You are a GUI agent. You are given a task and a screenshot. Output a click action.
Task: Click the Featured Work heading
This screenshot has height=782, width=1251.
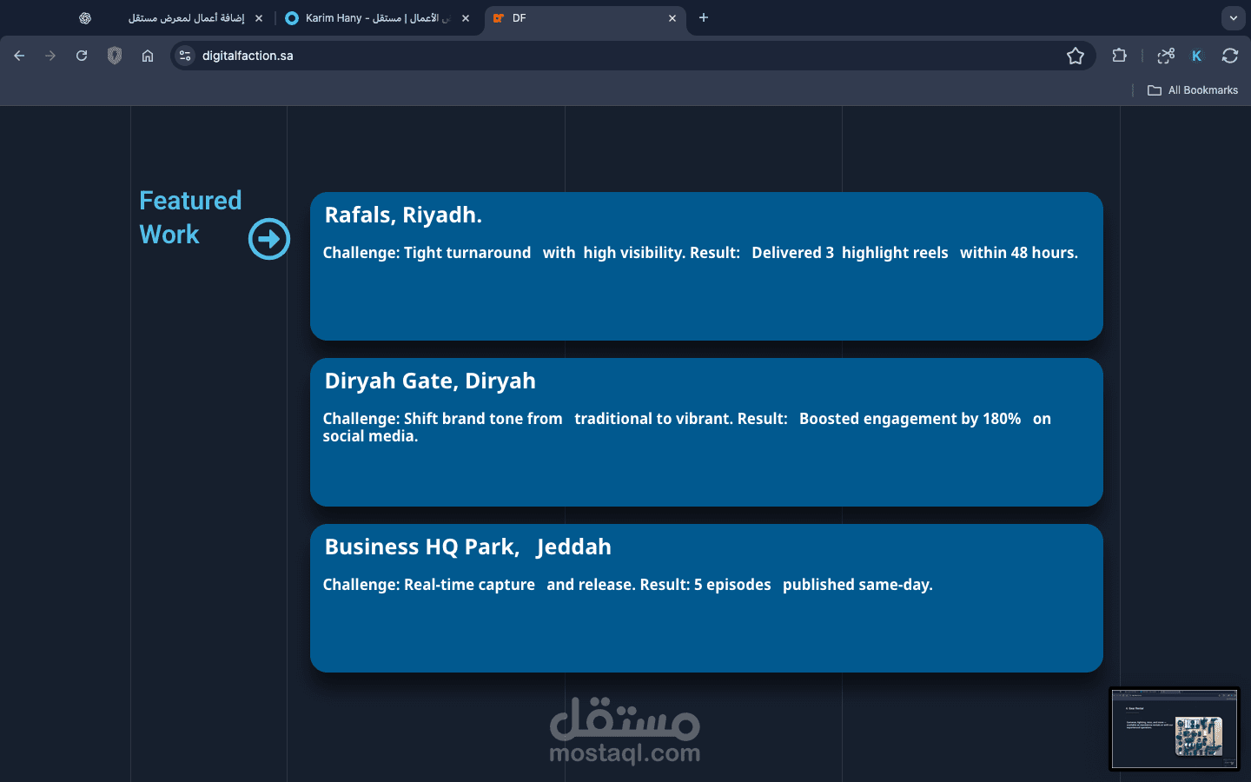tap(190, 217)
